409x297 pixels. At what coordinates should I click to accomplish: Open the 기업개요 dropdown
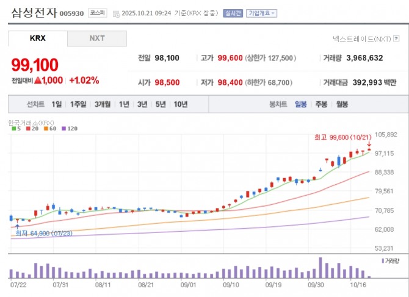click(261, 13)
